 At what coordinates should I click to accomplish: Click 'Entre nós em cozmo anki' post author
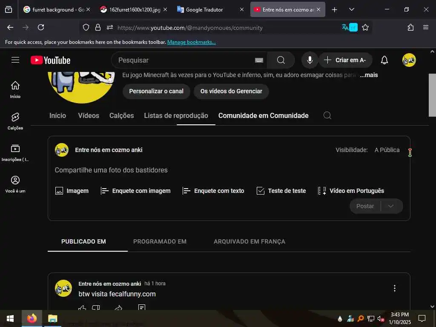click(x=109, y=284)
